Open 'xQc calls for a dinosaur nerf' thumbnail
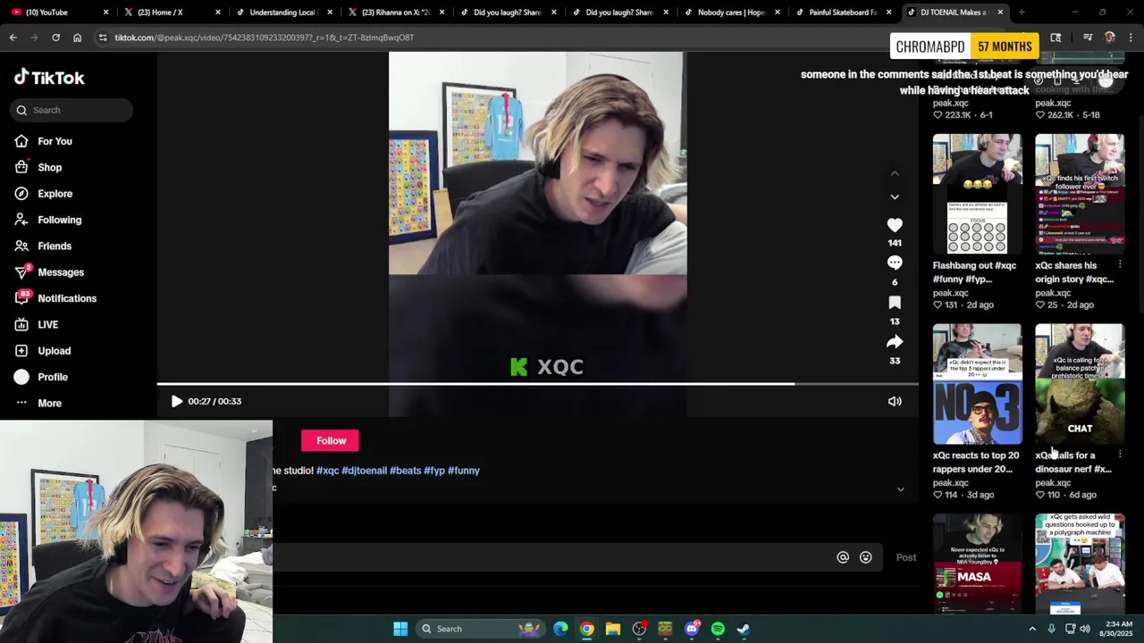 click(x=1080, y=384)
